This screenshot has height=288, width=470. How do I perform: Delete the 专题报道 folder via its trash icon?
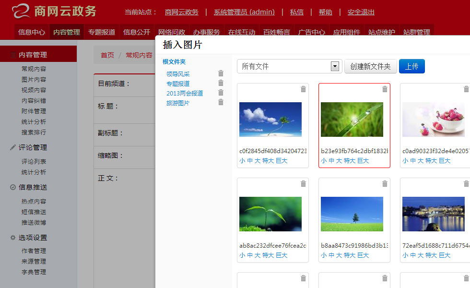[x=221, y=83]
